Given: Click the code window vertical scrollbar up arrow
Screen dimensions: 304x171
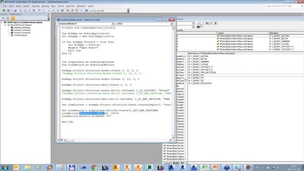Looking at the screenshot, I should [173, 28].
